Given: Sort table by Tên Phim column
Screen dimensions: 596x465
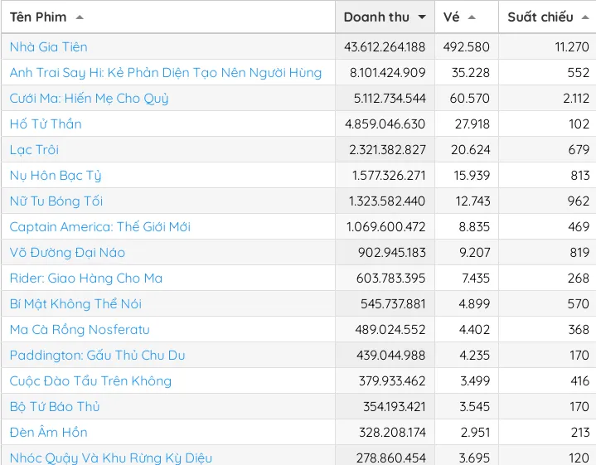Looking at the screenshot, I should (39, 17).
